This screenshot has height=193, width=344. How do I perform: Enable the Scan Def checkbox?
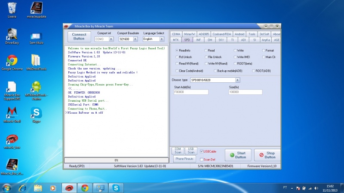pos(202,160)
